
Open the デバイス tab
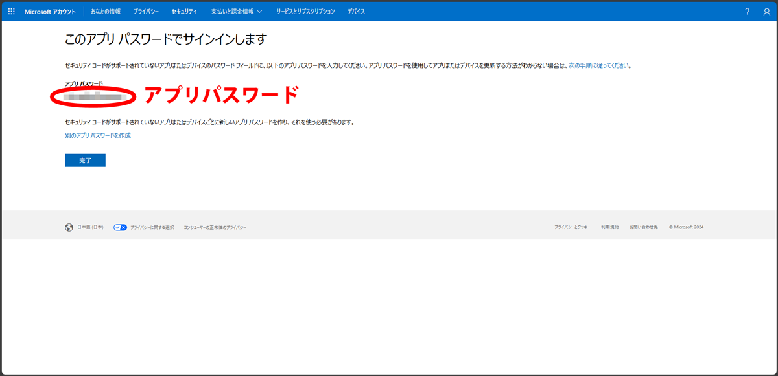356,12
